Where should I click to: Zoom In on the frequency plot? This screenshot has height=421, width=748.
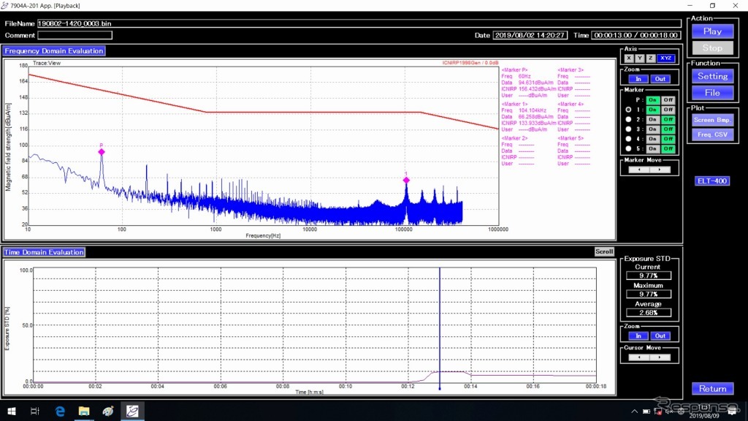(x=638, y=79)
